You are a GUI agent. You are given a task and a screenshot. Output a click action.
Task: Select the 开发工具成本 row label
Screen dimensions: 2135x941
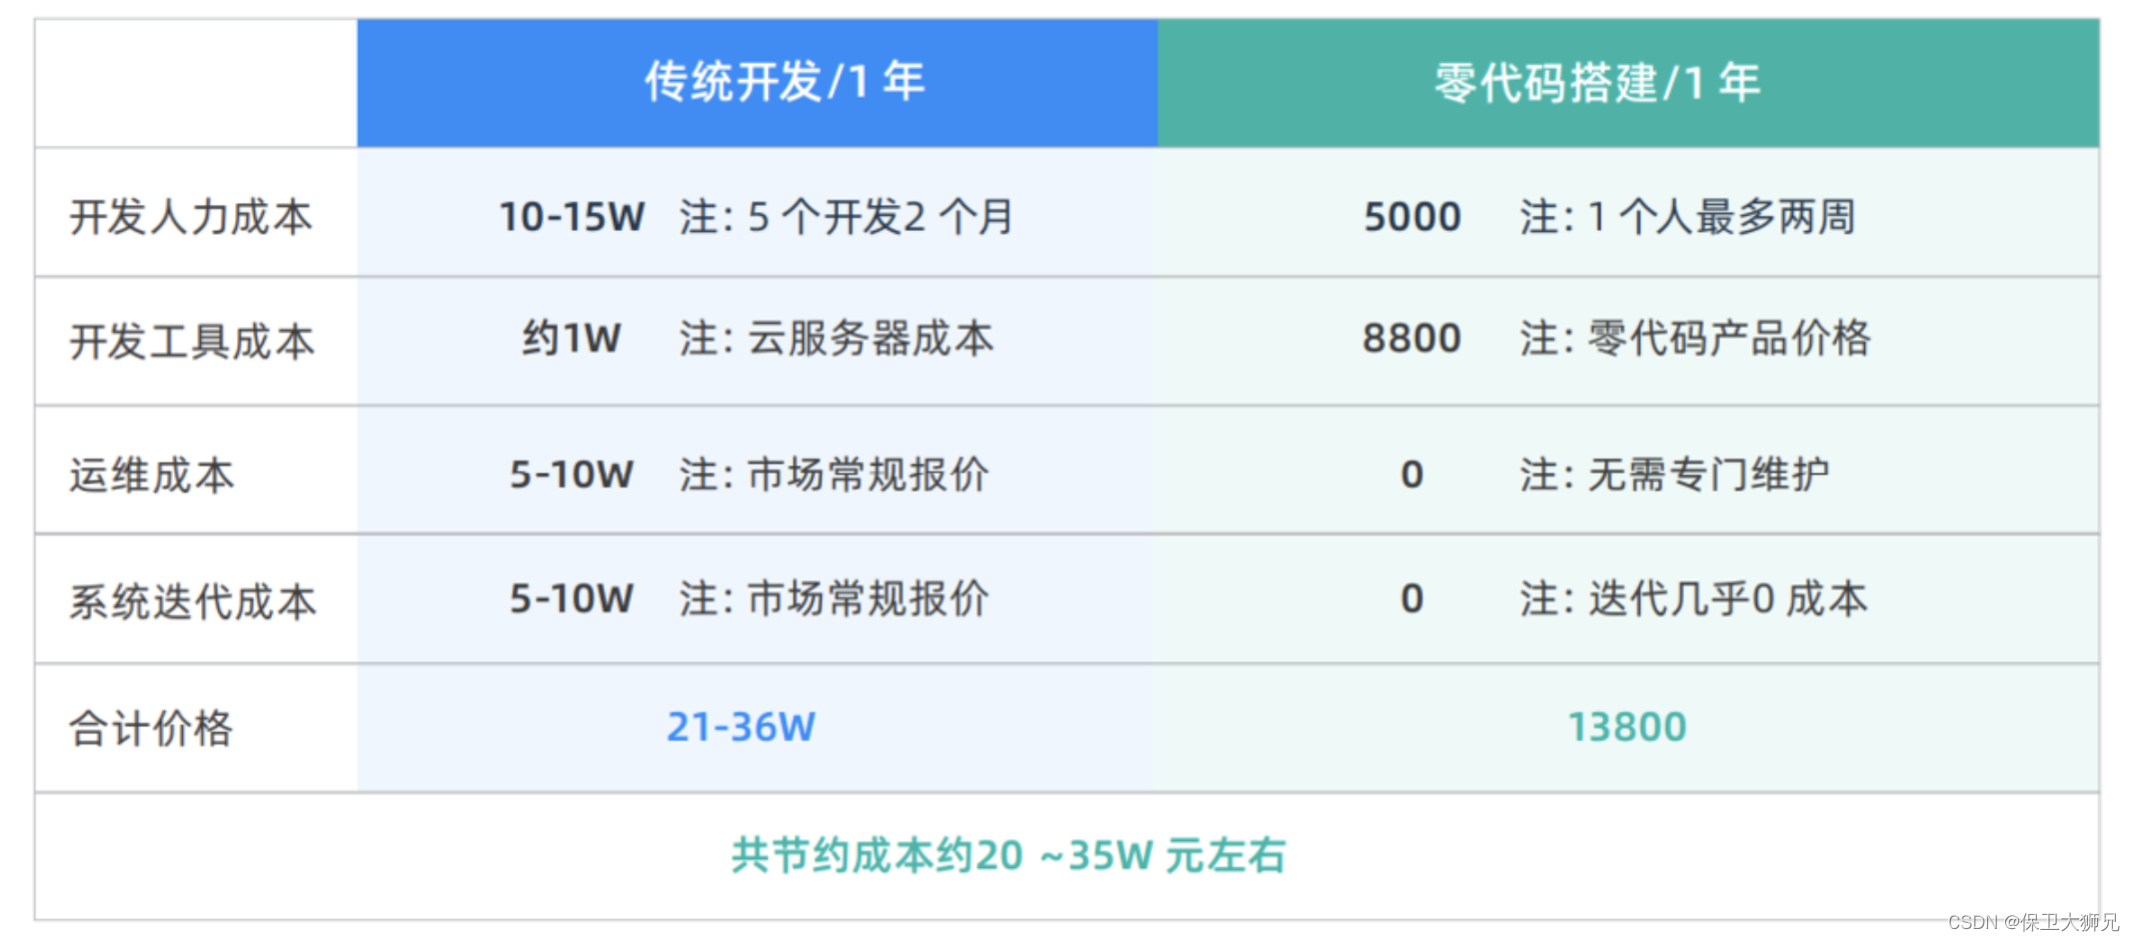192,342
